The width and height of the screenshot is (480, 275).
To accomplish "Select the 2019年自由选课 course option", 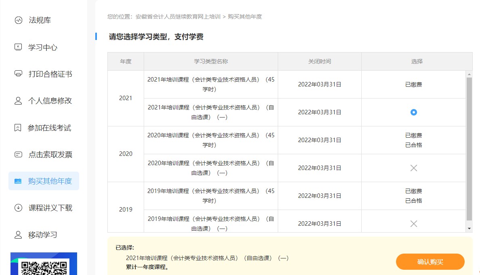I will [413, 223].
